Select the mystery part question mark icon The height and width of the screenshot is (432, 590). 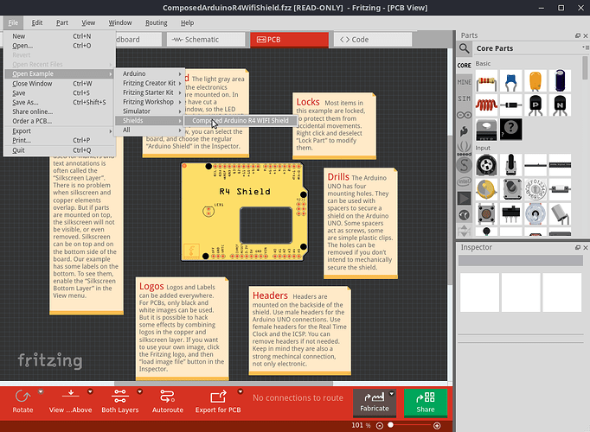511,130
